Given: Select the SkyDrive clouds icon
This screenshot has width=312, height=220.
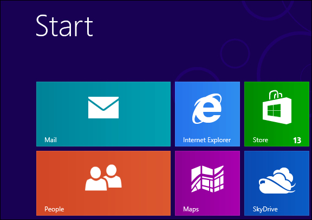Looking at the screenshot, I should 277,181.
